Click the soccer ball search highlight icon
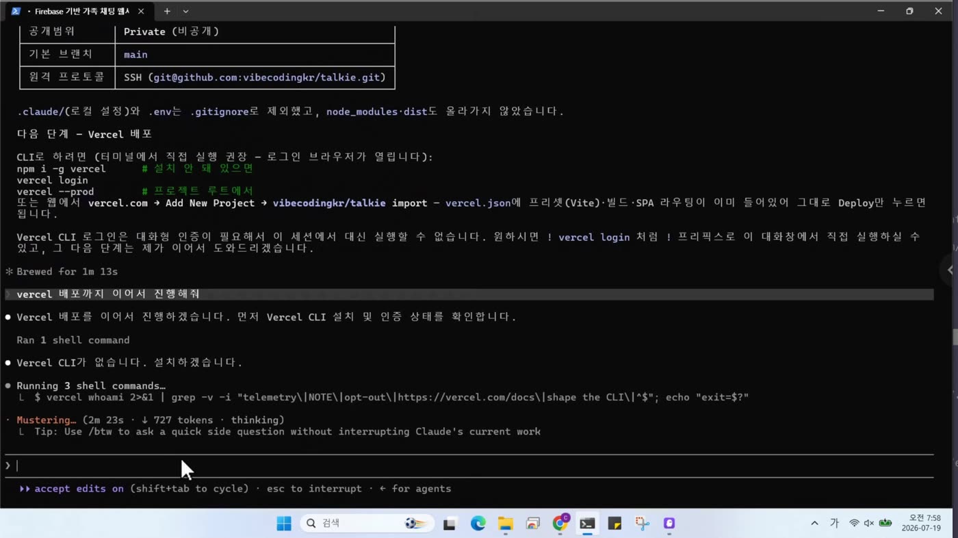The image size is (958, 538). click(416, 524)
